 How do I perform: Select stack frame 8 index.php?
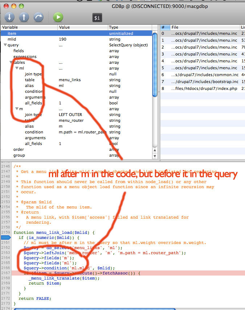(x=203, y=88)
